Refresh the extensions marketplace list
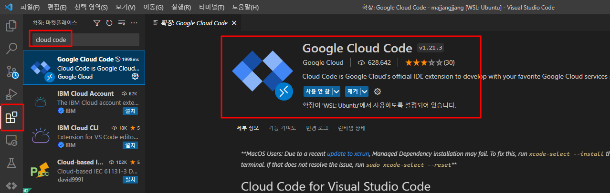Image resolution: width=610 pixels, height=193 pixels. (109, 23)
